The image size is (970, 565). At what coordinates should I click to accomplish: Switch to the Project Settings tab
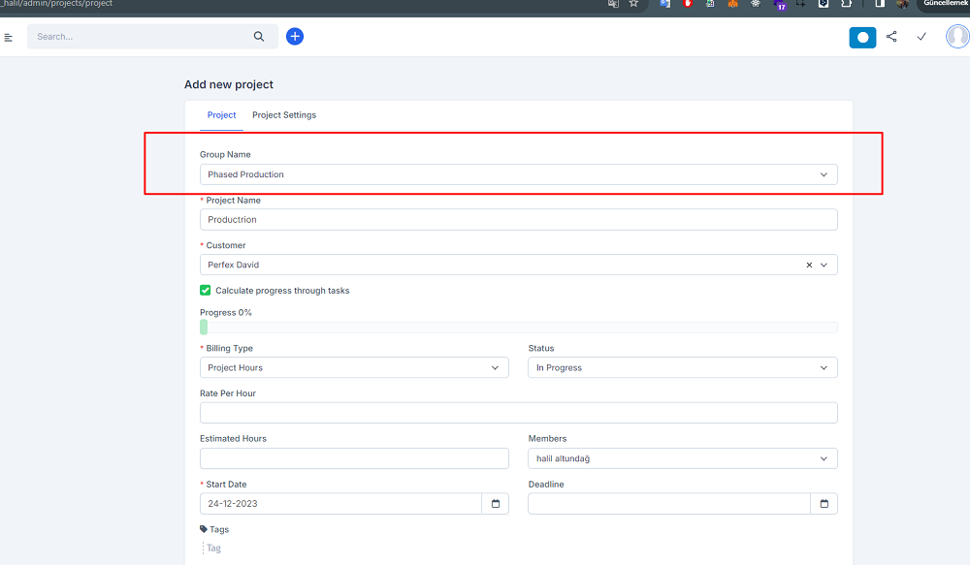pos(283,114)
